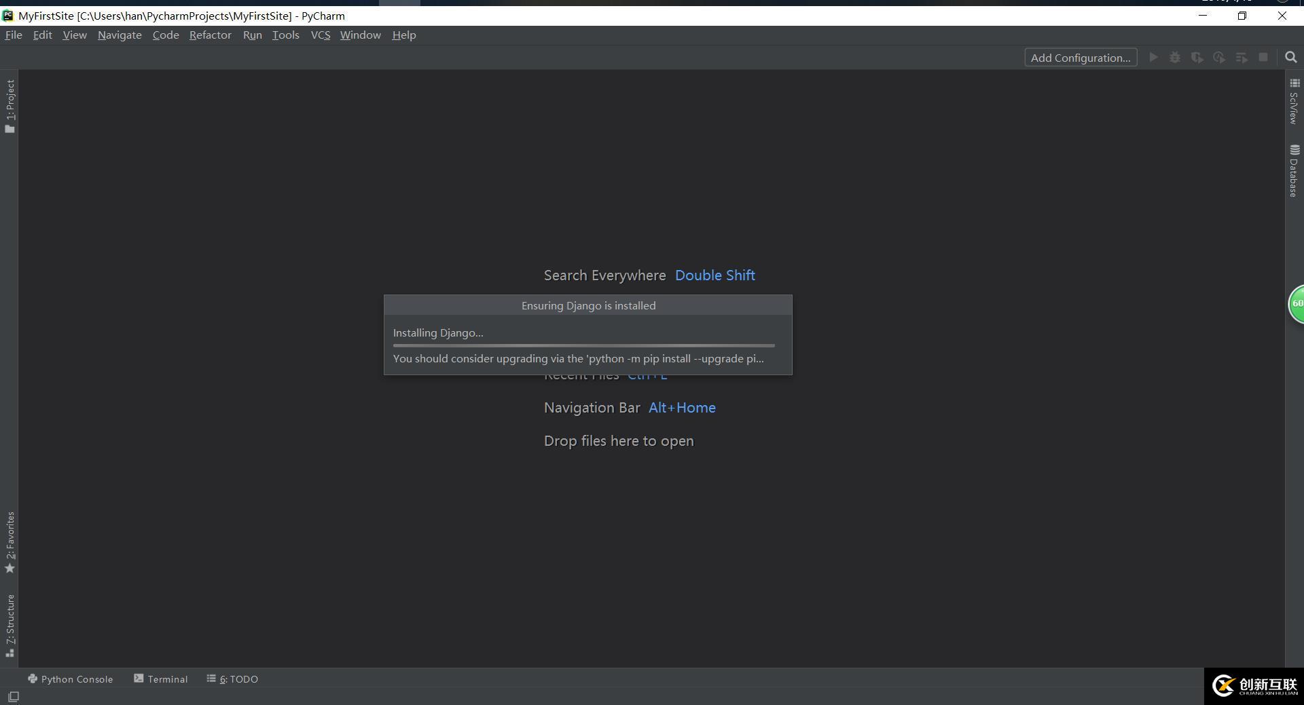
Task: Open the Run menu
Action: tap(252, 35)
